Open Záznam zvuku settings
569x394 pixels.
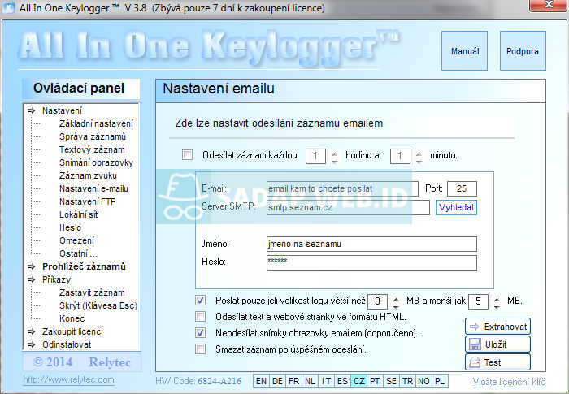(88, 175)
